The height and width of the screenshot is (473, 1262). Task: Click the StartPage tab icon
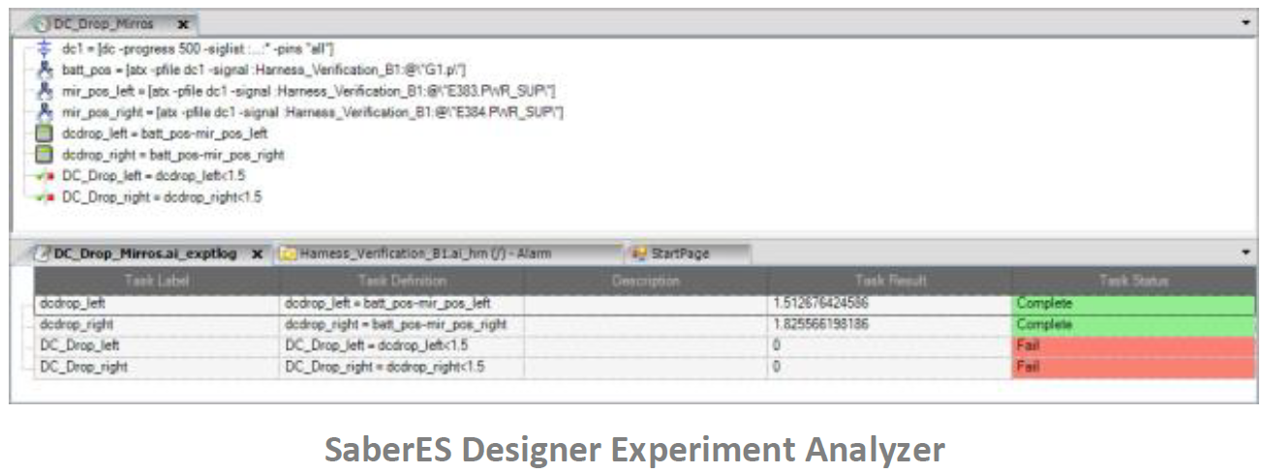pyautogui.click(x=639, y=253)
